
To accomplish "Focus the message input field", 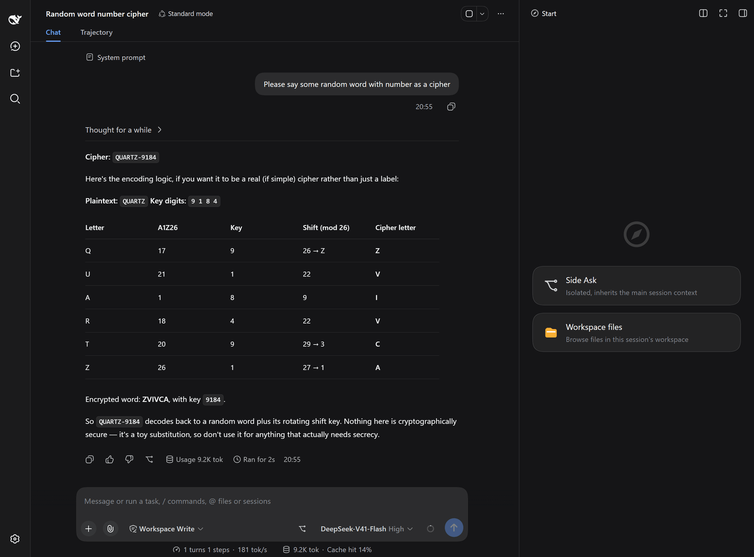I will point(272,501).
